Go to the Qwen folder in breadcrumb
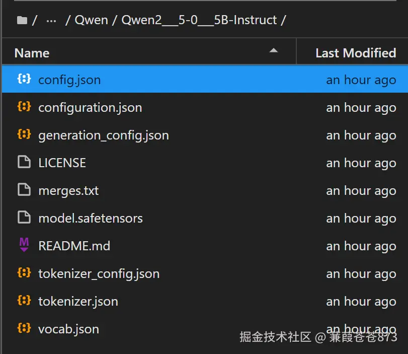The height and width of the screenshot is (354, 408). tap(91, 20)
